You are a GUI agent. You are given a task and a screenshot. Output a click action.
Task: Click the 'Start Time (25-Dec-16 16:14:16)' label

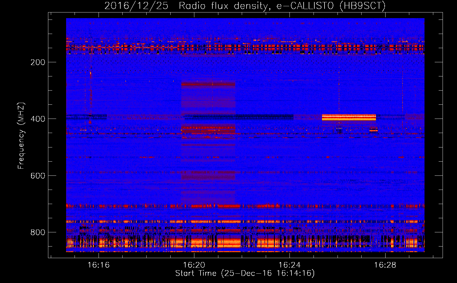pyautogui.click(x=245, y=273)
